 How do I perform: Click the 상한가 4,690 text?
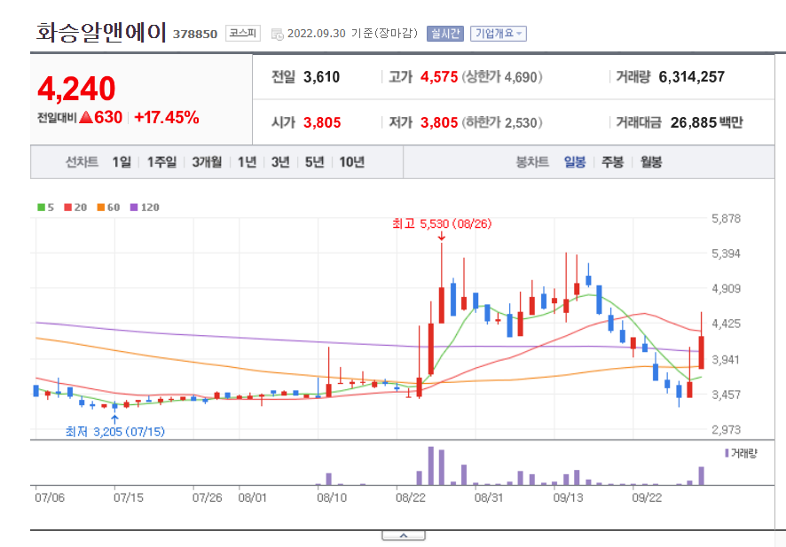[502, 76]
